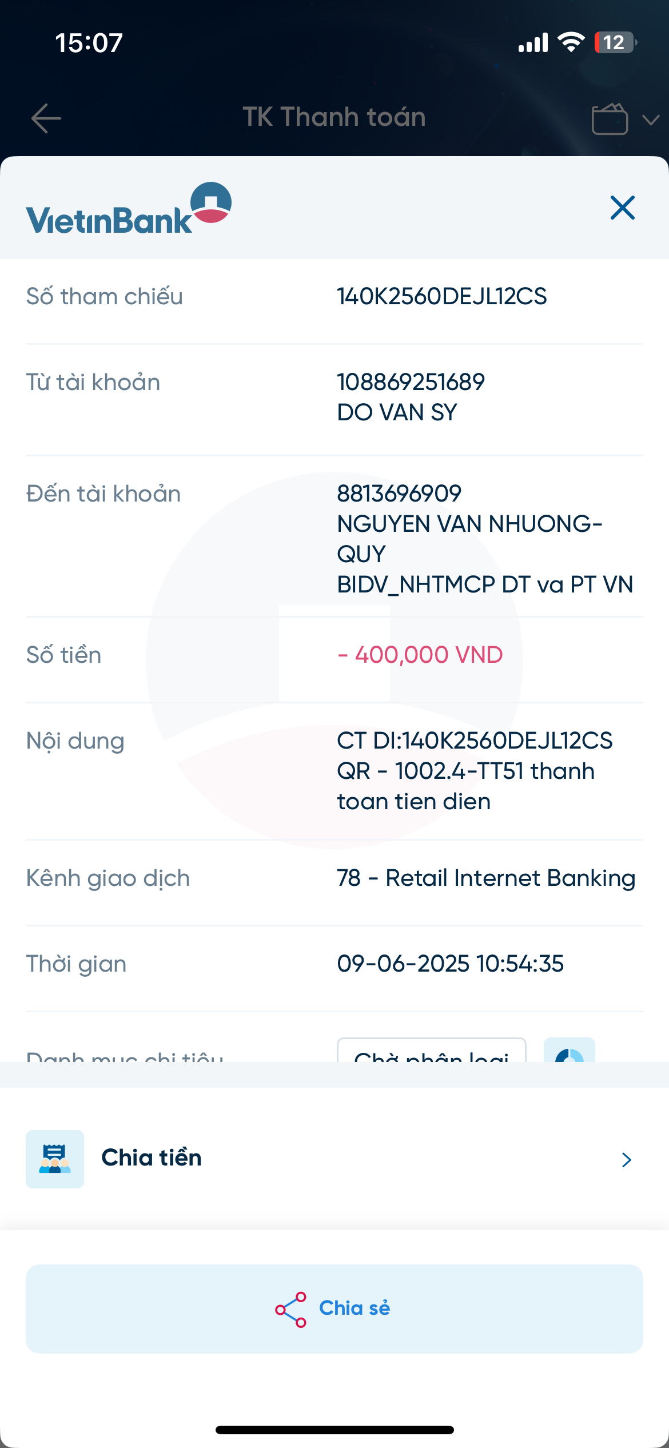This screenshot has height=1448, width=669.
Task: Tap the VietinBank logo
Action: [129, 209]
